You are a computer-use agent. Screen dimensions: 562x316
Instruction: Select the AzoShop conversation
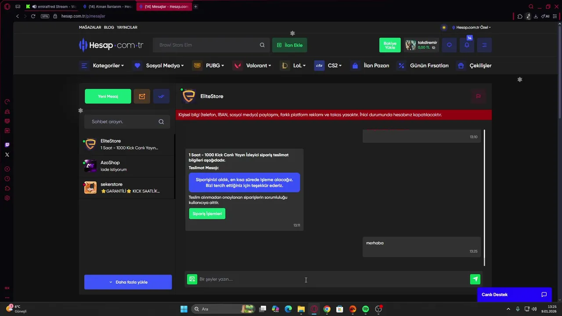127,166
